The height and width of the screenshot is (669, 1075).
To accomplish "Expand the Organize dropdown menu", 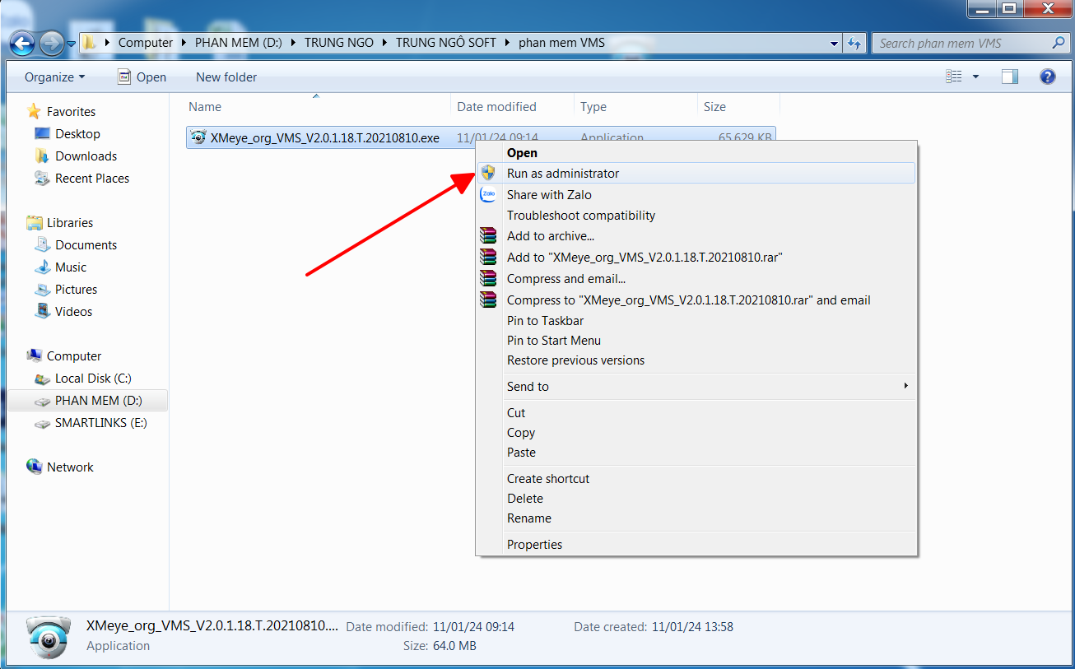I will pos(54,77).
